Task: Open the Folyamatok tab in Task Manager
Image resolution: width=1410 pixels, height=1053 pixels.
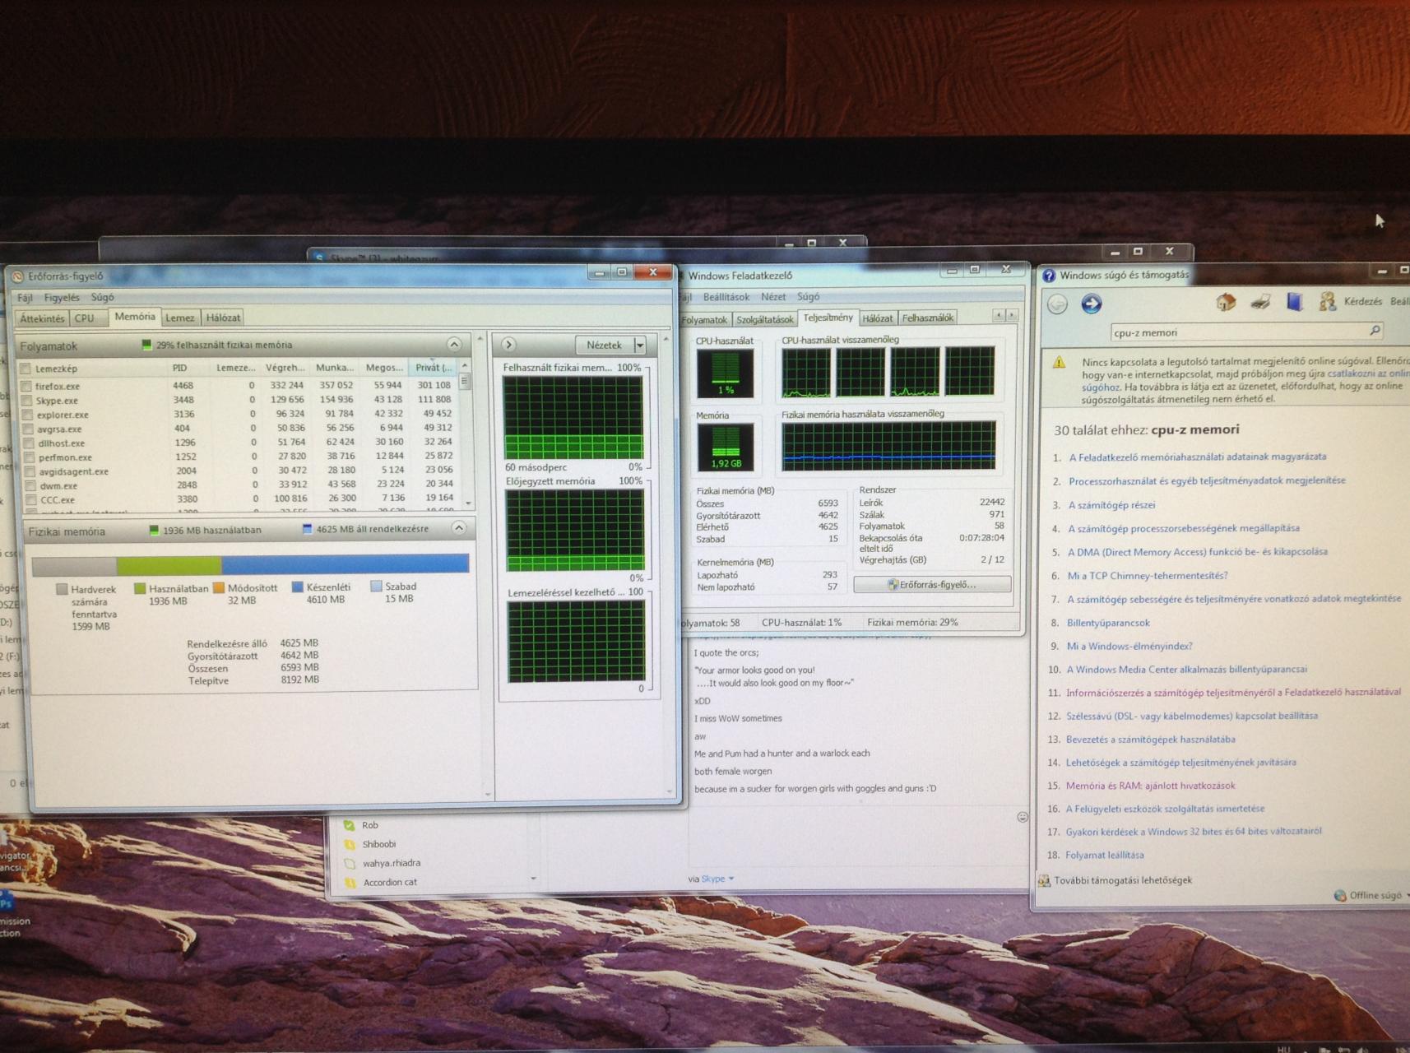Action: [x=705, y=319]
